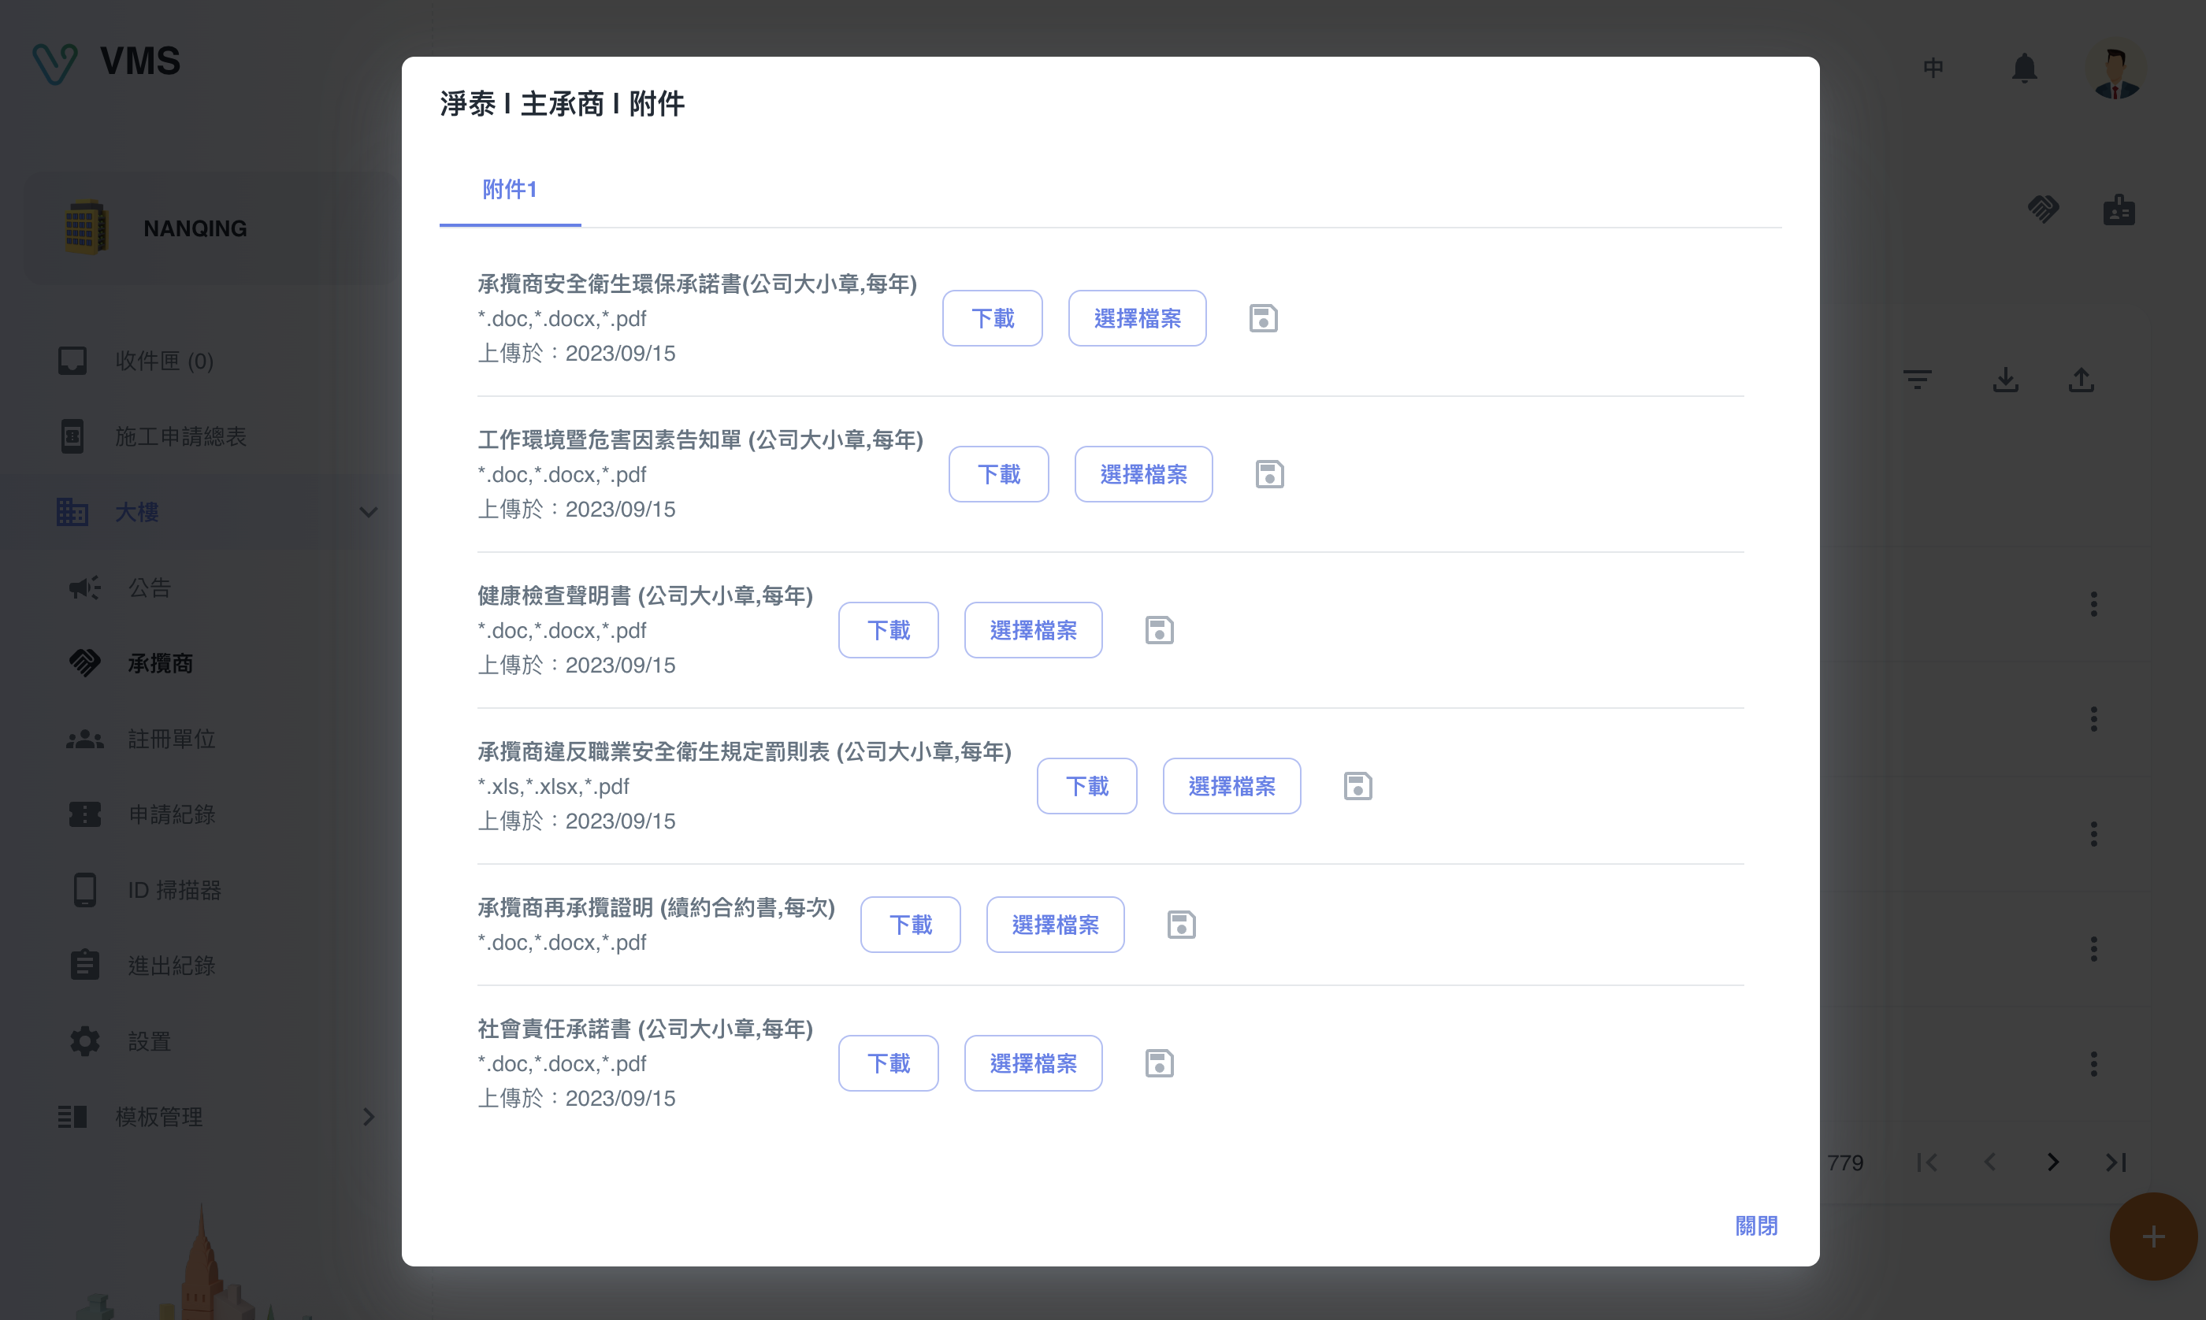Viewport: 2206px width, 1320px height.
Task: Expand the 大樓 sidebar section
Action: coord(368,513)
